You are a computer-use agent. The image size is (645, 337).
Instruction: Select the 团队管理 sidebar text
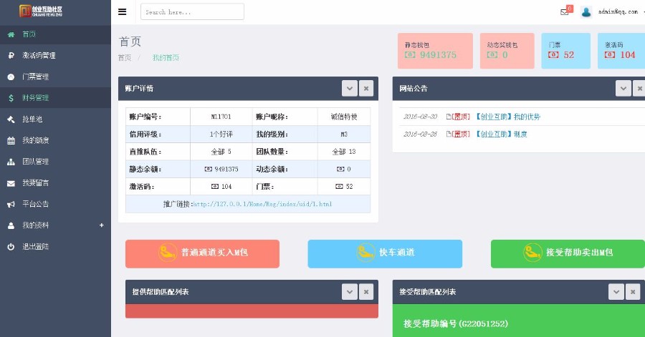coord(36,162)
